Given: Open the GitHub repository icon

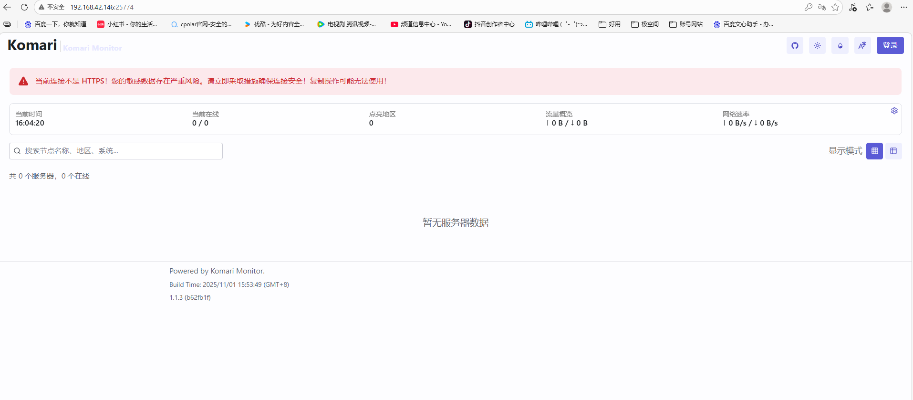Looking at the screenshot, I should click(795, 45).
